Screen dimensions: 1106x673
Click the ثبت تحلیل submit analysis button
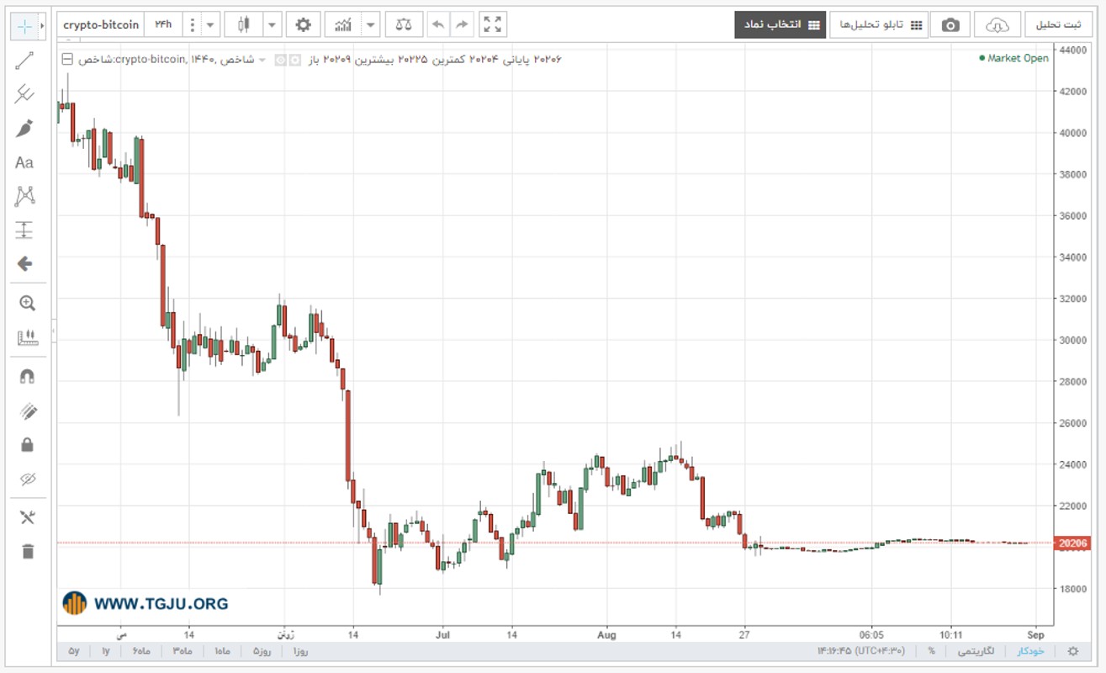click(x=1060, y=25)
